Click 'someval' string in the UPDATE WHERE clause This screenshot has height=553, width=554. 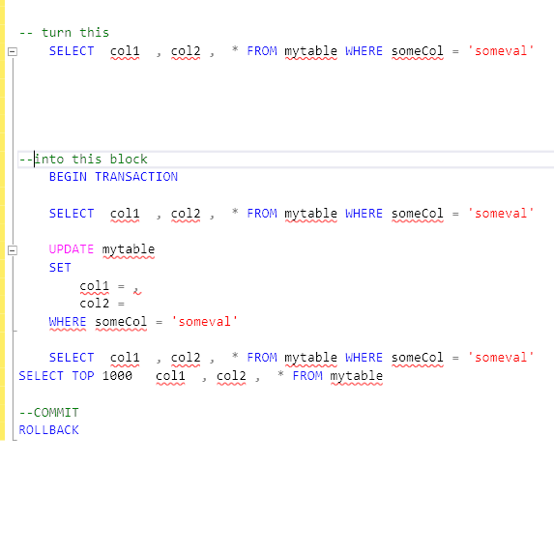(204, 322)
